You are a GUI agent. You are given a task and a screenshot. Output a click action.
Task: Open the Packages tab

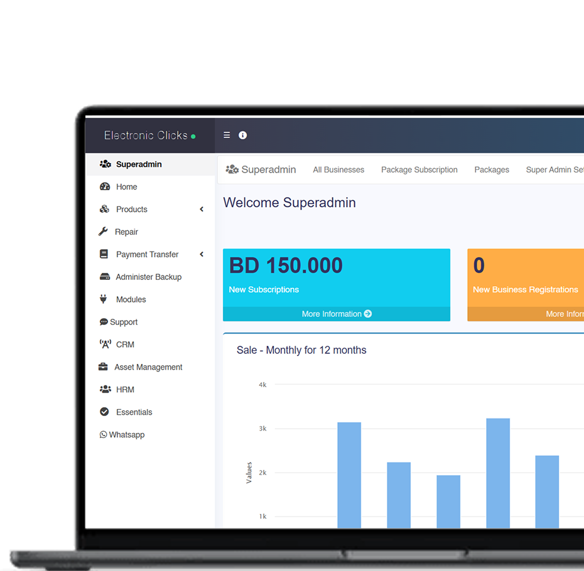(492, 169)
